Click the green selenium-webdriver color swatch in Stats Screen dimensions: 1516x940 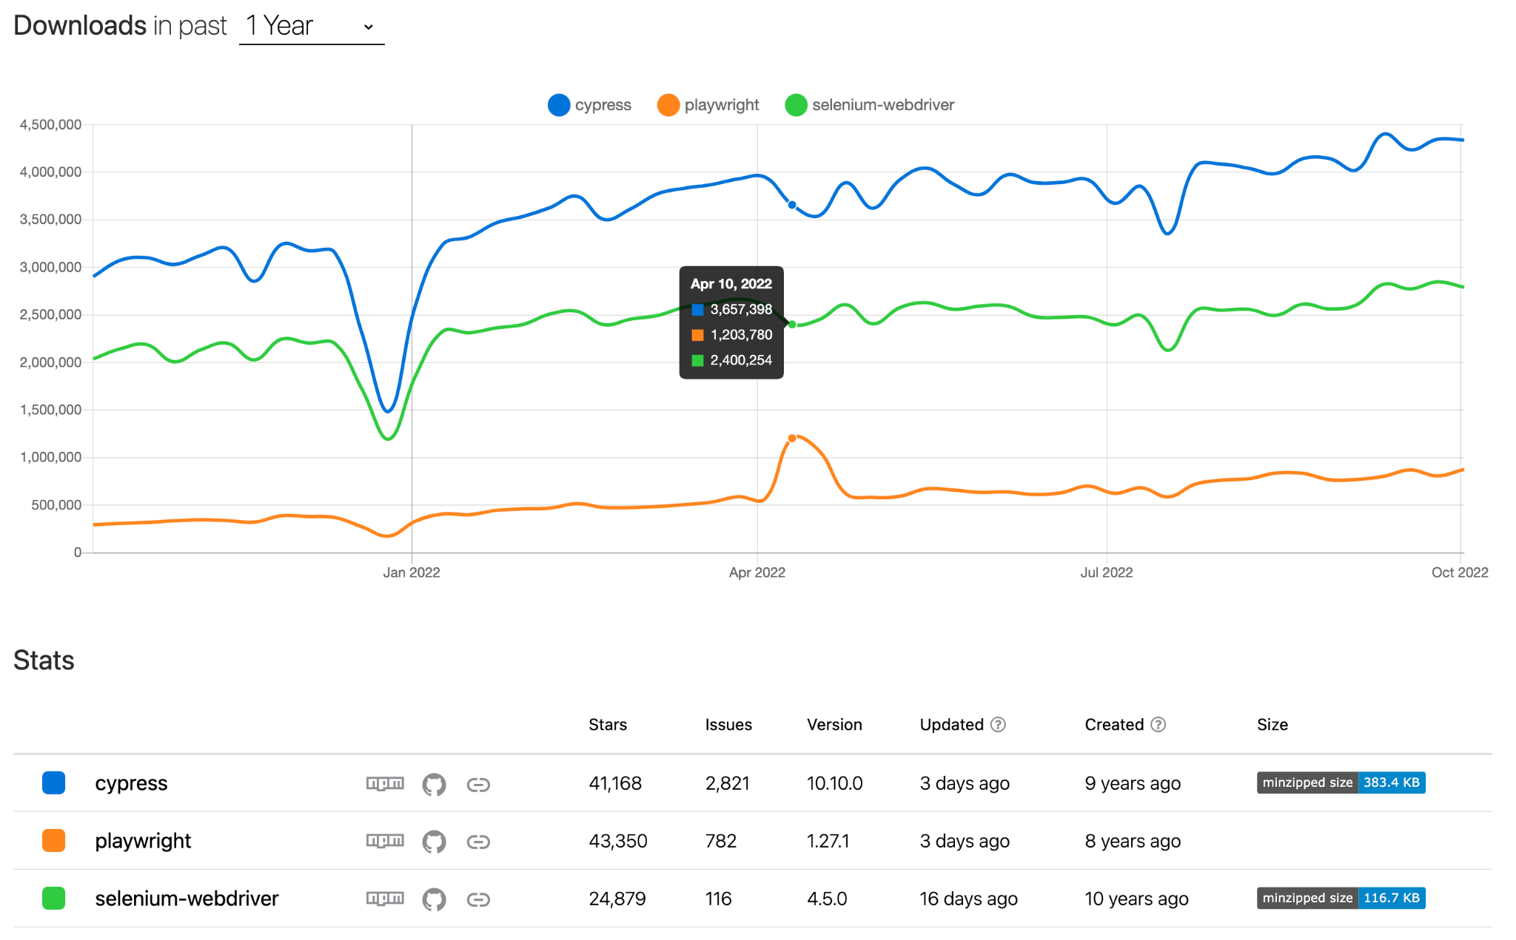(54, 898)
